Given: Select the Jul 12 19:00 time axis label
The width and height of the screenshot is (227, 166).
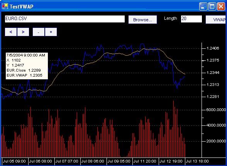Looking at the screenshot, I should tap(171, 161).
